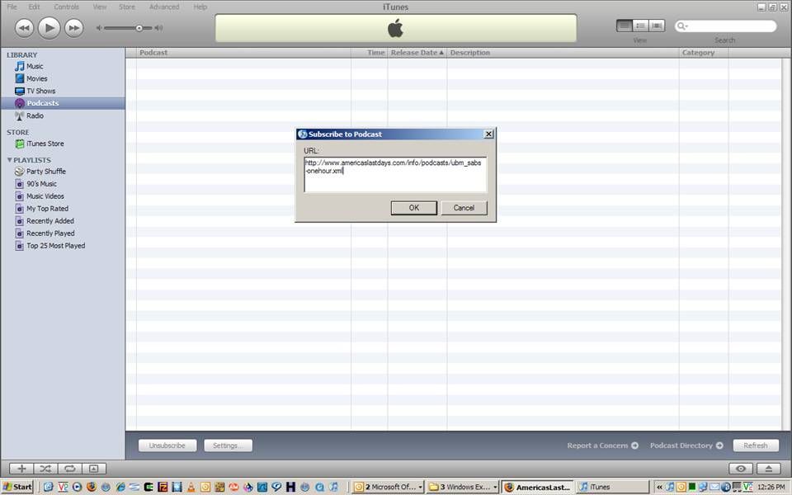Switch to the AmericasLast Firefox taskbar window
The height and width of the screenshot is (495, 792).
point(538,487)
